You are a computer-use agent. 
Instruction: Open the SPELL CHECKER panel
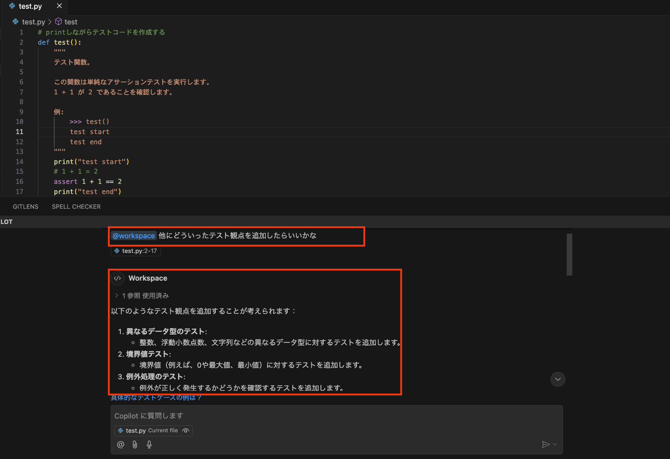pyautogui.click(x=76, y=206)
